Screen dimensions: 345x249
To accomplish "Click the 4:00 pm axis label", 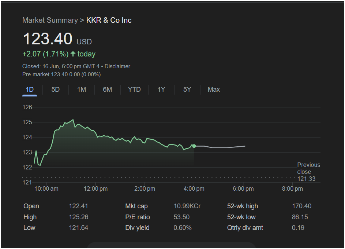I will [x=194, y=189].
